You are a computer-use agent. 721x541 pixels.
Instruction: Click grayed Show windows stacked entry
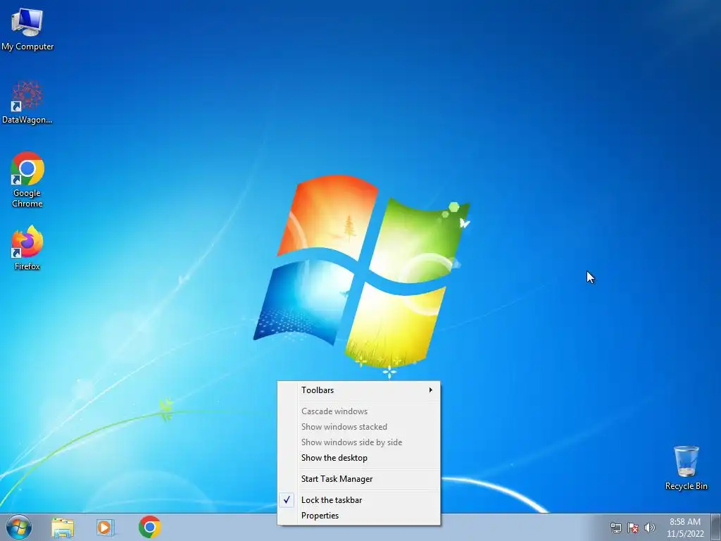pos(358,427)
